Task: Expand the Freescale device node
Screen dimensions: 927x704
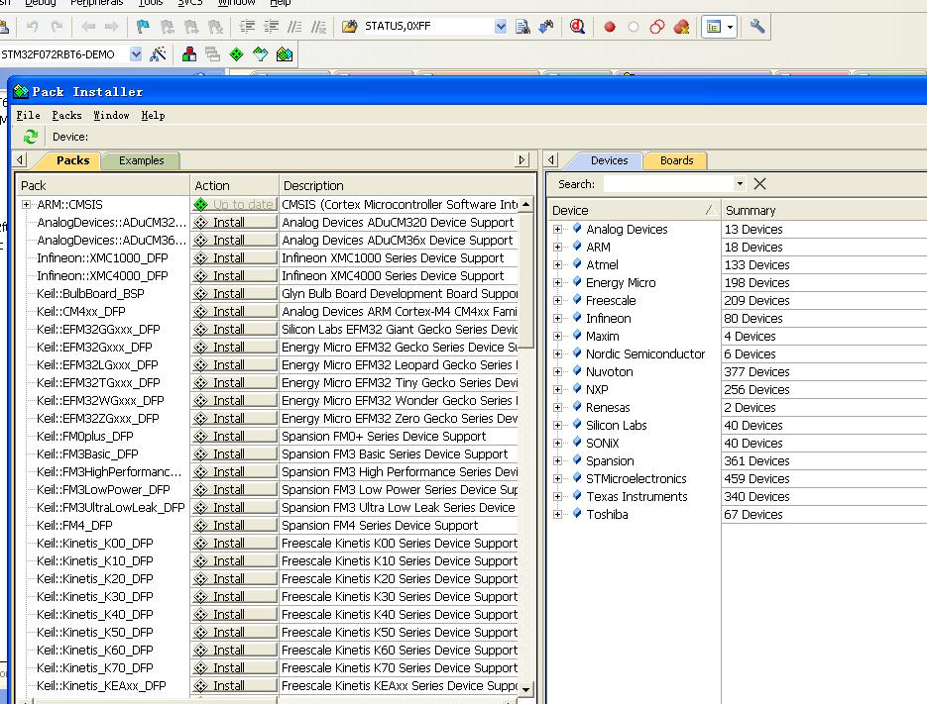Action: click(557, 301)
